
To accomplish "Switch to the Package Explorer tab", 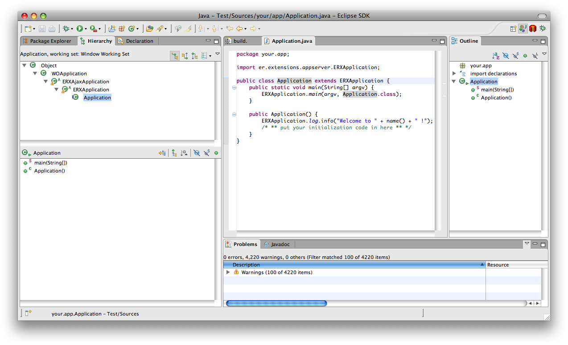I will (49, 41).
